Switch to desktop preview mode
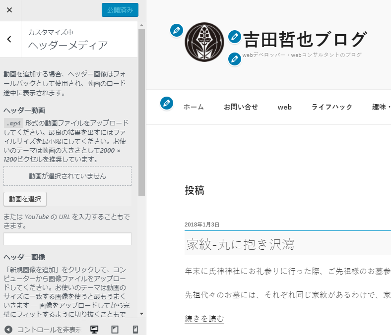The image size is (391, 335). pos(94,330)
